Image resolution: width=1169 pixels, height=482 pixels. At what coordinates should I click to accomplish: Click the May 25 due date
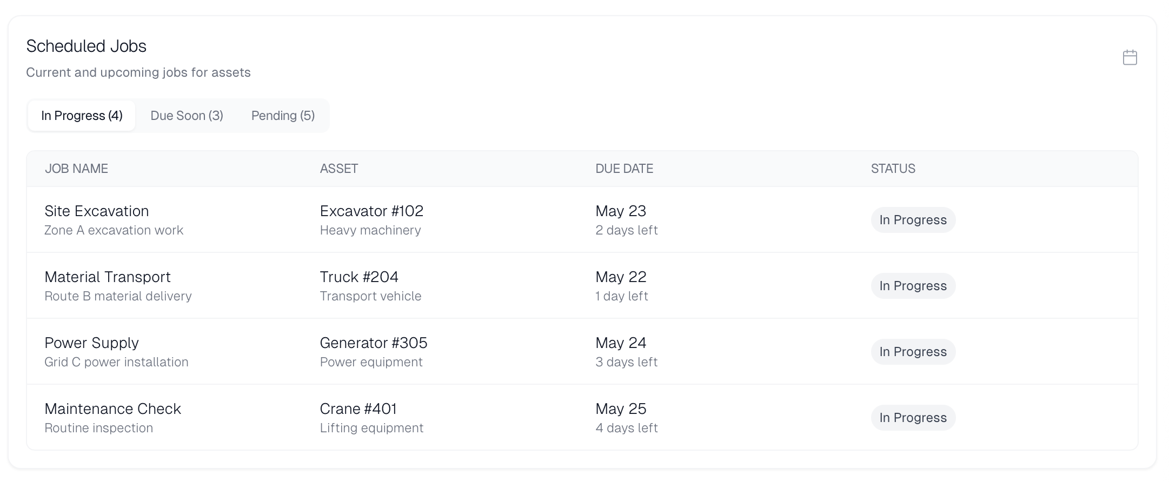coord(621,409)
